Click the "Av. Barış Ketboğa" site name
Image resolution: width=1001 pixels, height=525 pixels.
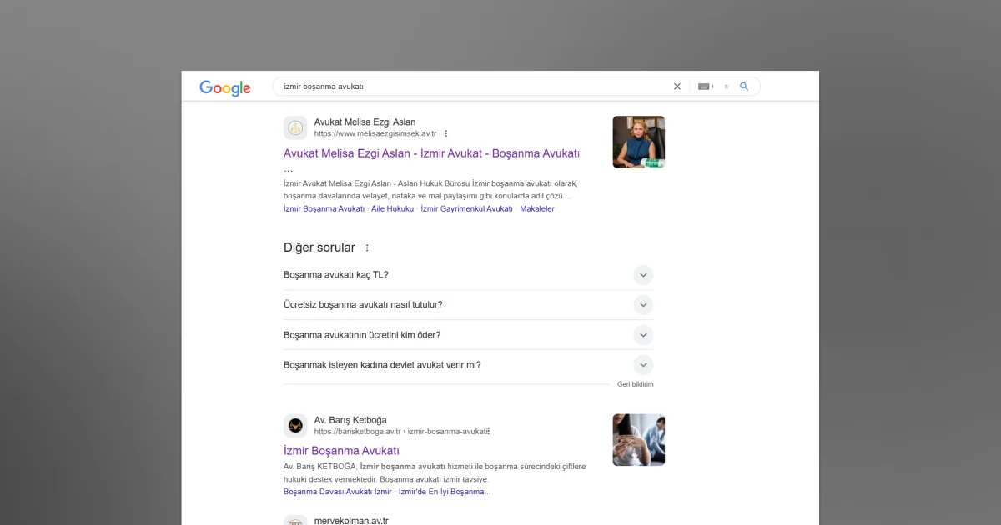350,420
